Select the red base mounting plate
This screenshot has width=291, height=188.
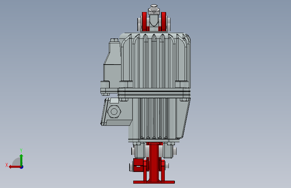click(x=154, y=182)
